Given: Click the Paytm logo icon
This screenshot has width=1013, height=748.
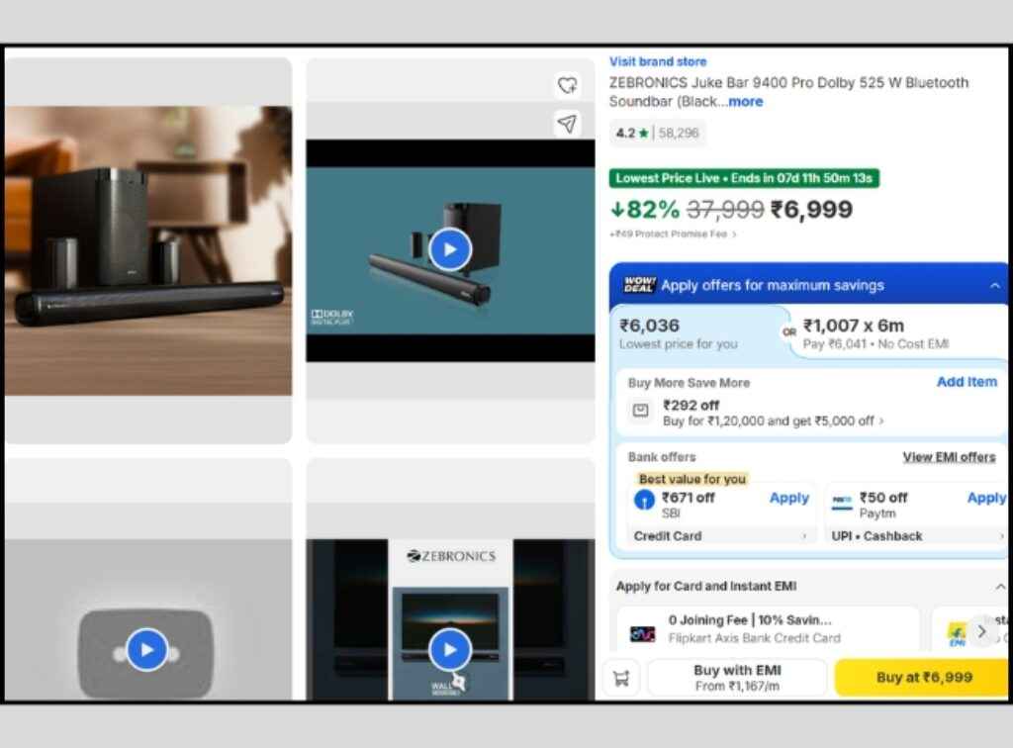Looking at the screenshot, I should pyautogui.click(x=842, y=502).
